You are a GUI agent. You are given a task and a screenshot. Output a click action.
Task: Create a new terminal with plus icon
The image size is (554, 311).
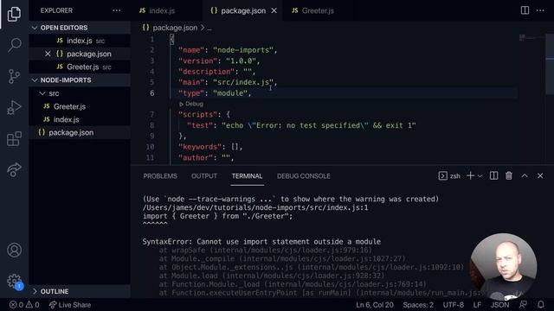tap(470, 175)
